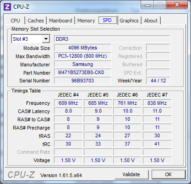191x184 pixels.
Task: Open the Graphics tab
Action: [129, 21]
